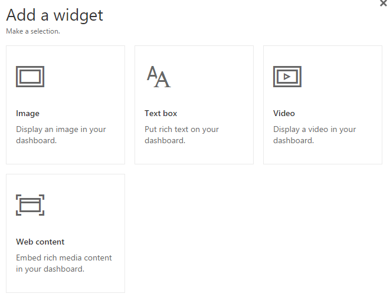Click 'Display an image in your dashboard' description
Image resolution: width=390 pixels, height=297 pixels.
pyautogui.click(x=61, y=135)
